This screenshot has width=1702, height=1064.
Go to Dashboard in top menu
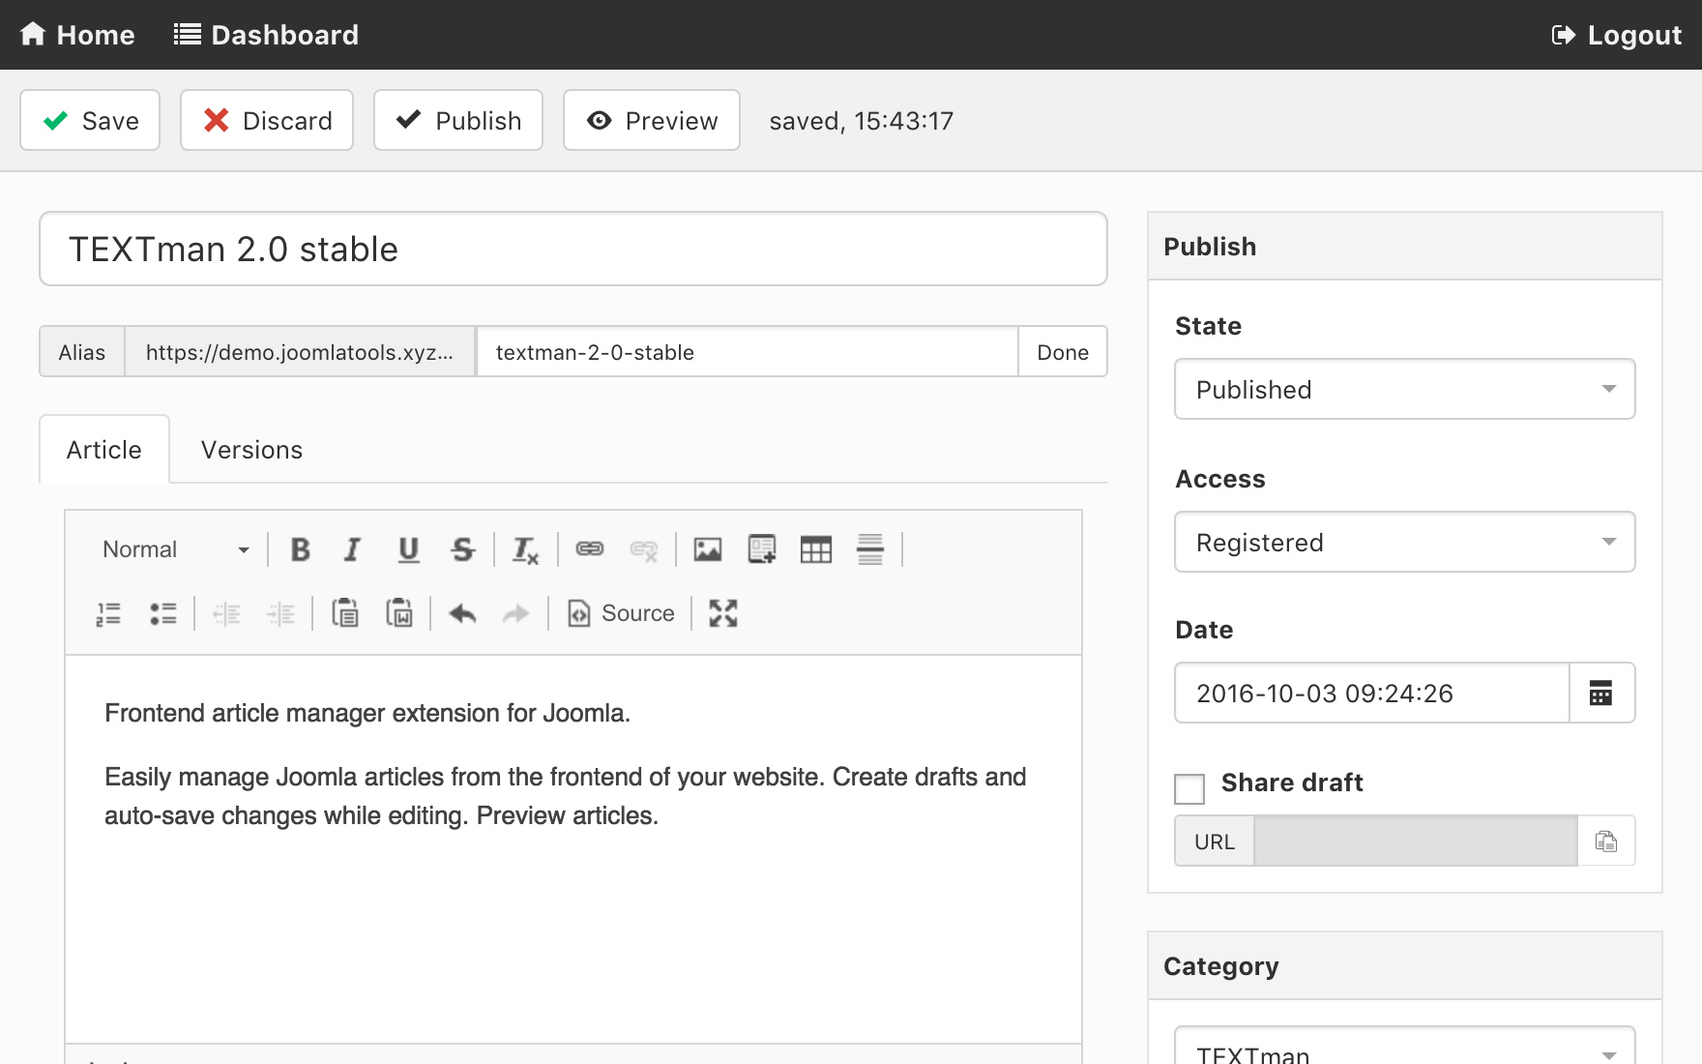(266, 35)
